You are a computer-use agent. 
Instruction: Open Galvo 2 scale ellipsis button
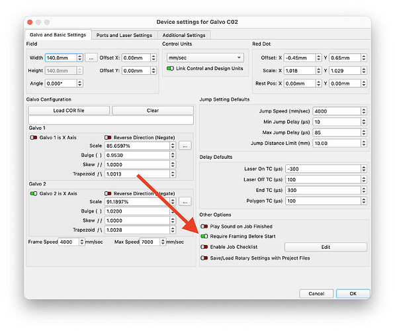pyautogui.click(x=185, y=202)
